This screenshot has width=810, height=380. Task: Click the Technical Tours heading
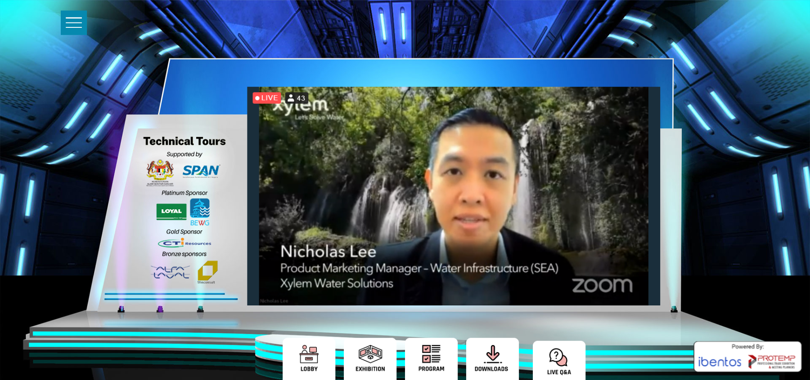click(x=184, y=141)
